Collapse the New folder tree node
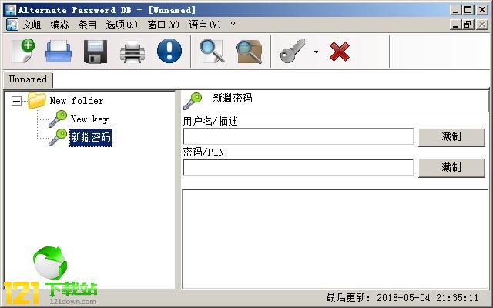Screen dimensions: 493x308 pos(16,101)
